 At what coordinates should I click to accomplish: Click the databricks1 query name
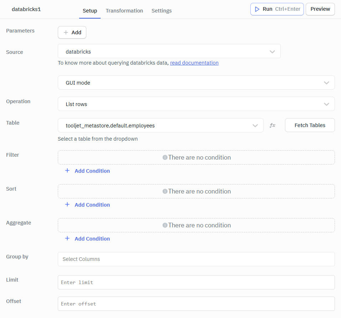click(x=26, y=9)
